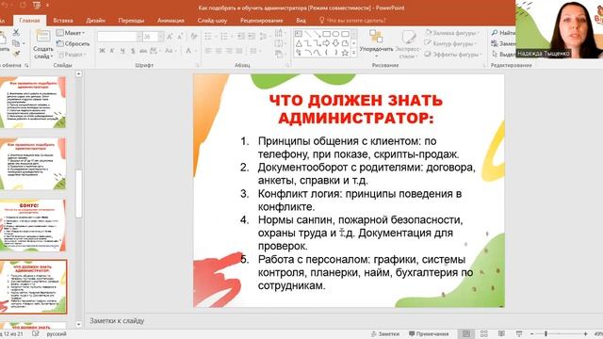Screen dimensions: 603x339
Task: Apply text shadow with the S icon
Action: tap(133, 51)
